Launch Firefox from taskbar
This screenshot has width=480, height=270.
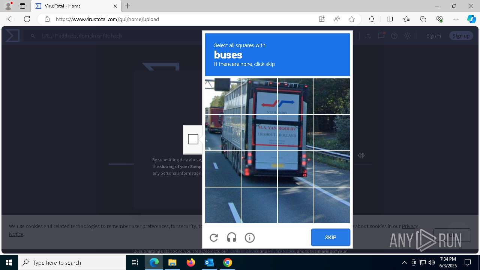click(191, 262)
